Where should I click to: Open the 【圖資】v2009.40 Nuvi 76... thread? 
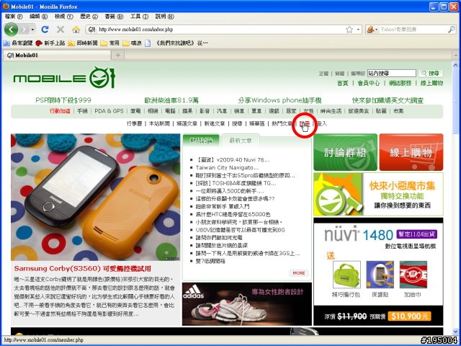coord(233,160)
